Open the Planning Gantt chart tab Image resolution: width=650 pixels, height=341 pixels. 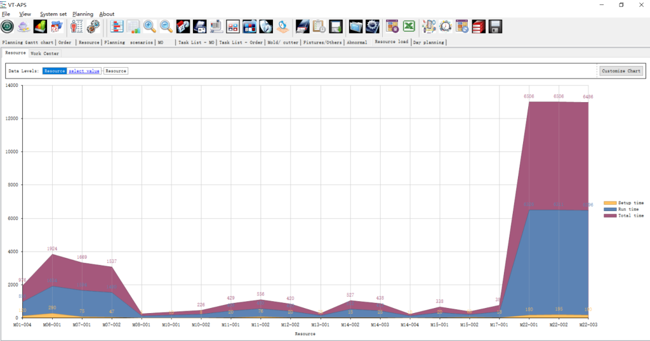pos(28,42)
